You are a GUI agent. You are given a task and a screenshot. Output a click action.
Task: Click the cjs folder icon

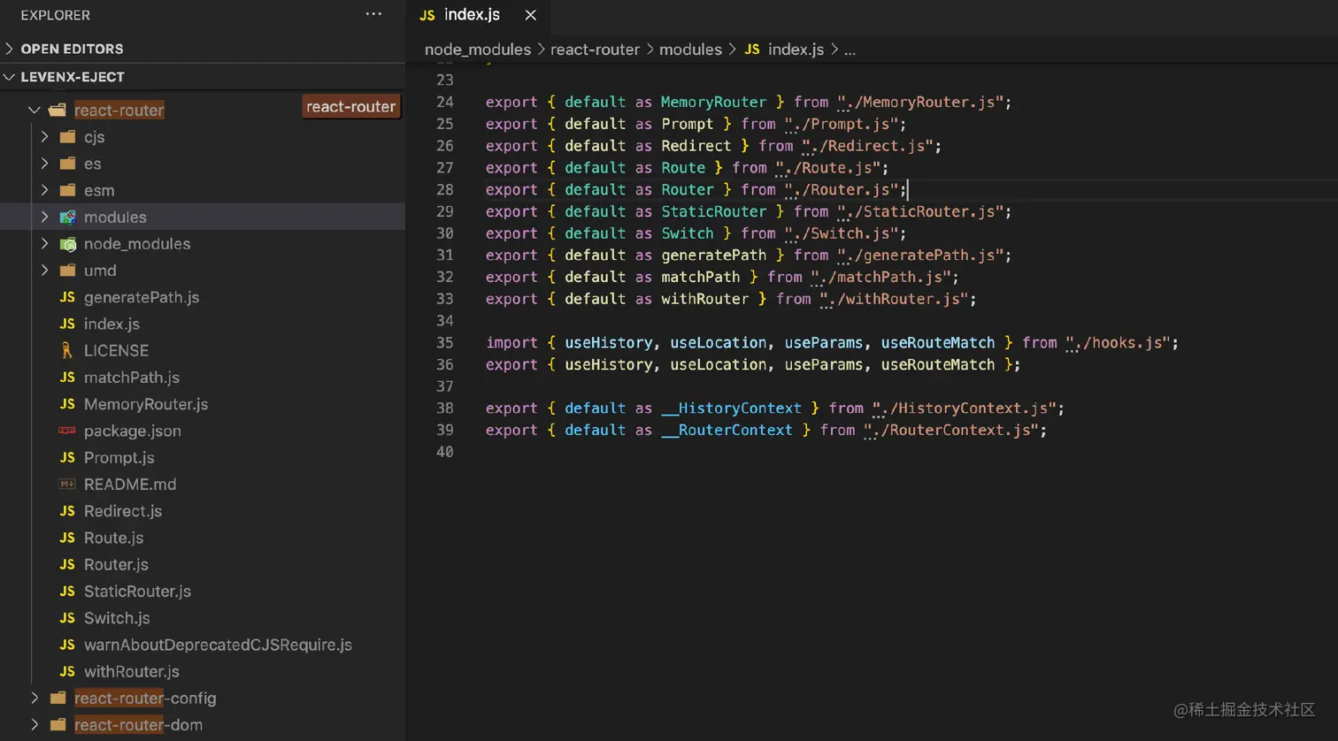pos(67,137)
